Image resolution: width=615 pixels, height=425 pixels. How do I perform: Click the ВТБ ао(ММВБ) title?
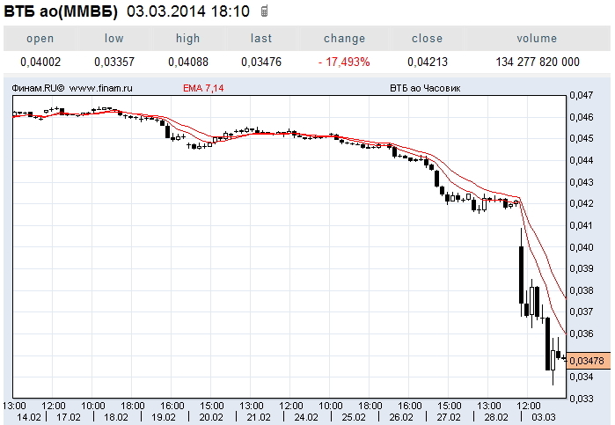[61, 11]
